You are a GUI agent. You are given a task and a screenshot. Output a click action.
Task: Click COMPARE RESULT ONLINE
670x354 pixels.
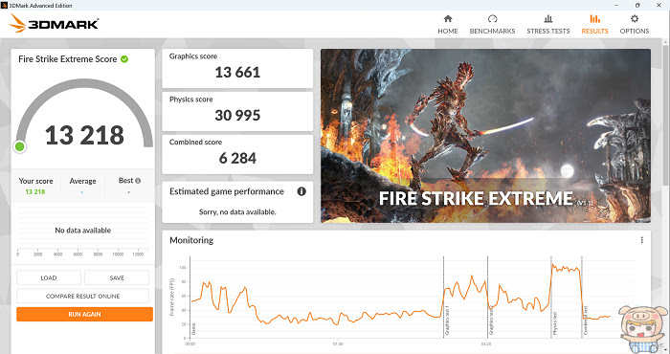(x=83, y=296)
